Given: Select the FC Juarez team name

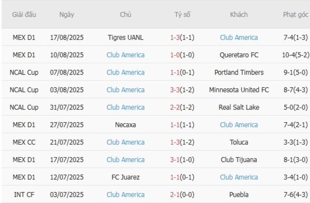Looking at the screenshot, I should pyautogui.click(x=125, y=177).
